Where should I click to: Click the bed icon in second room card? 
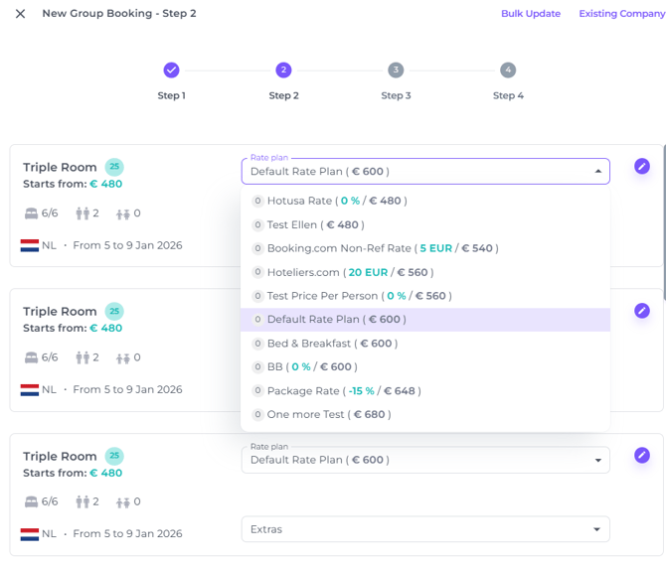30,357
